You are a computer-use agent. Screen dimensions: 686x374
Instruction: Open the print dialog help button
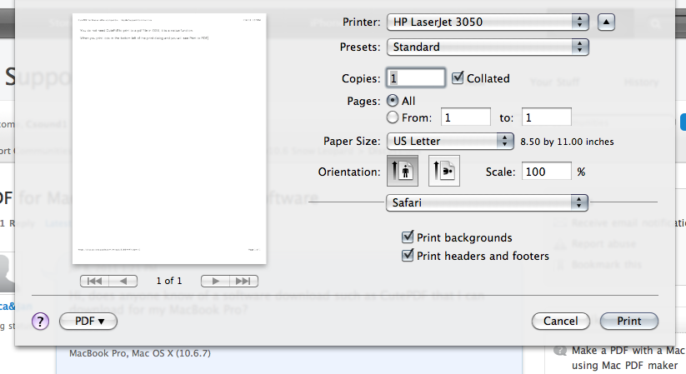[40, 322]
